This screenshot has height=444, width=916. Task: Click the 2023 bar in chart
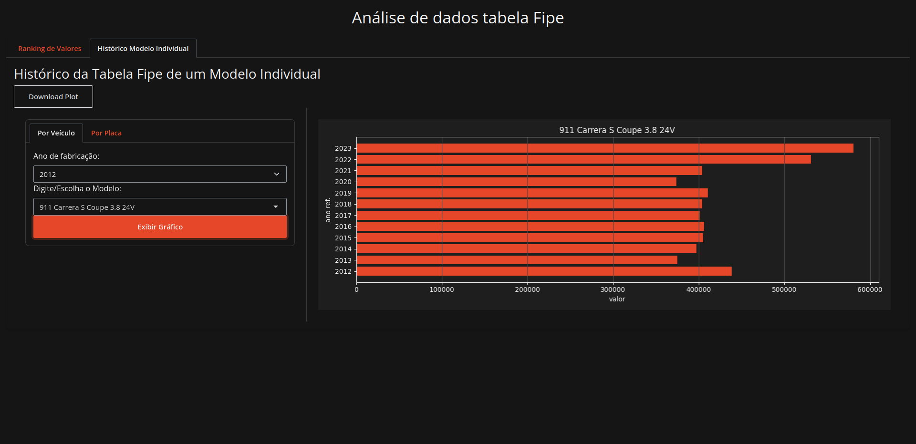coord(605,148)
